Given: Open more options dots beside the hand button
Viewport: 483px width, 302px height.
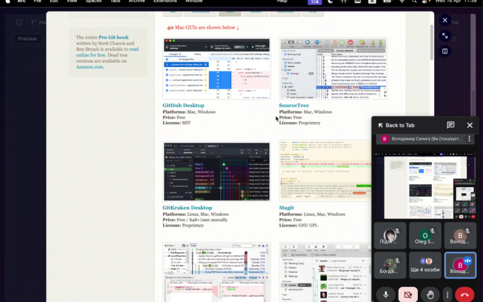Looking at the screenshot, I should tap(447, 295).
